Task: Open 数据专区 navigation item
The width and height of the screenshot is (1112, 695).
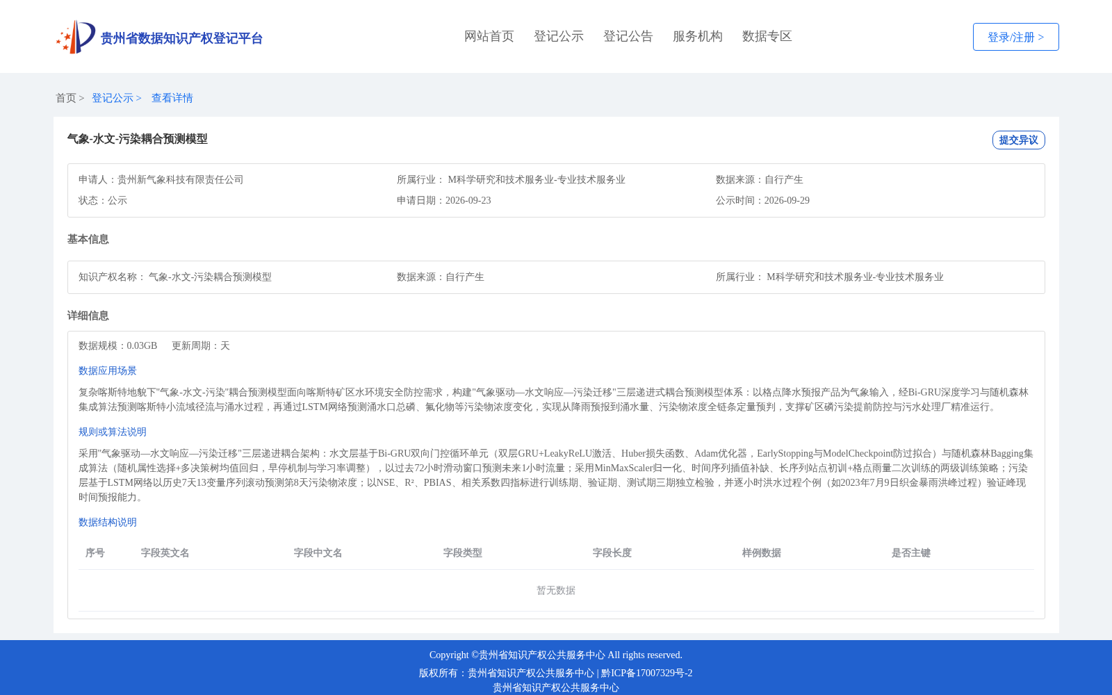Action: point(767,36)
